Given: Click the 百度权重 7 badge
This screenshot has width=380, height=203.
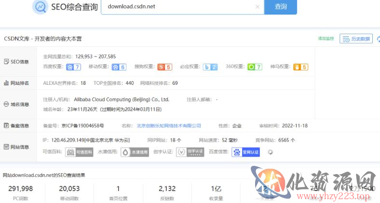Looking at the screenshot, I should (73, 67).
